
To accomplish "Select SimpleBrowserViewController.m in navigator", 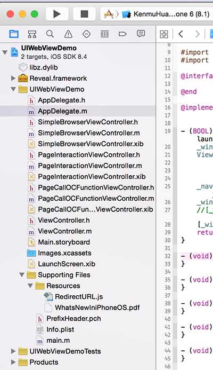I will (89, 133).
